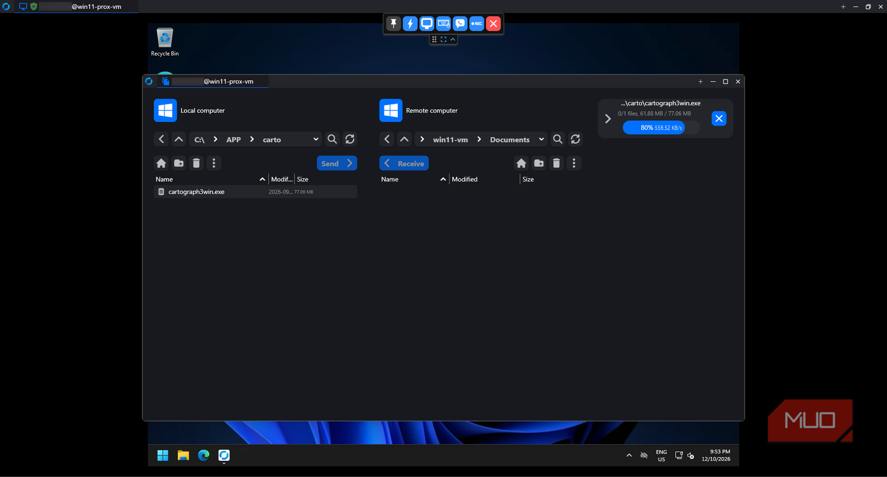Refresh the local computer file list

350,139
